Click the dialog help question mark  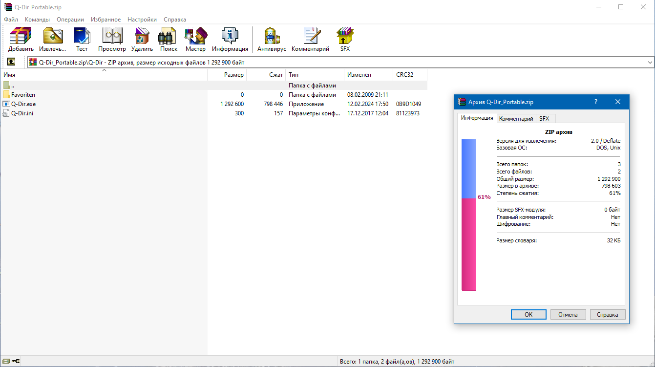pos(595,102)
